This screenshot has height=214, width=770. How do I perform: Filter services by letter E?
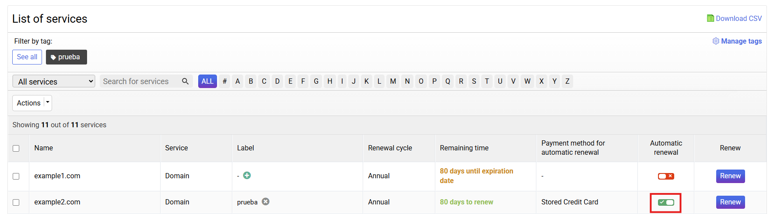click(290, 82)
